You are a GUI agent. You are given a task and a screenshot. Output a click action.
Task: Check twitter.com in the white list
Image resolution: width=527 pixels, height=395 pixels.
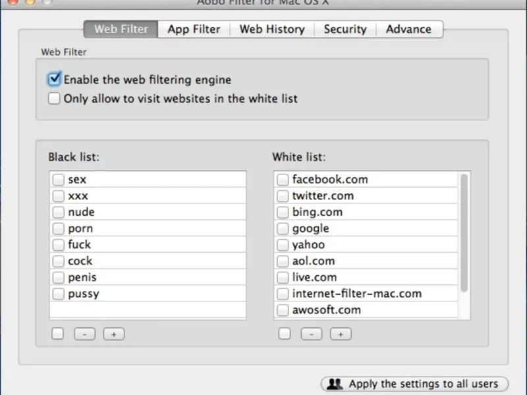click(283, 196)
